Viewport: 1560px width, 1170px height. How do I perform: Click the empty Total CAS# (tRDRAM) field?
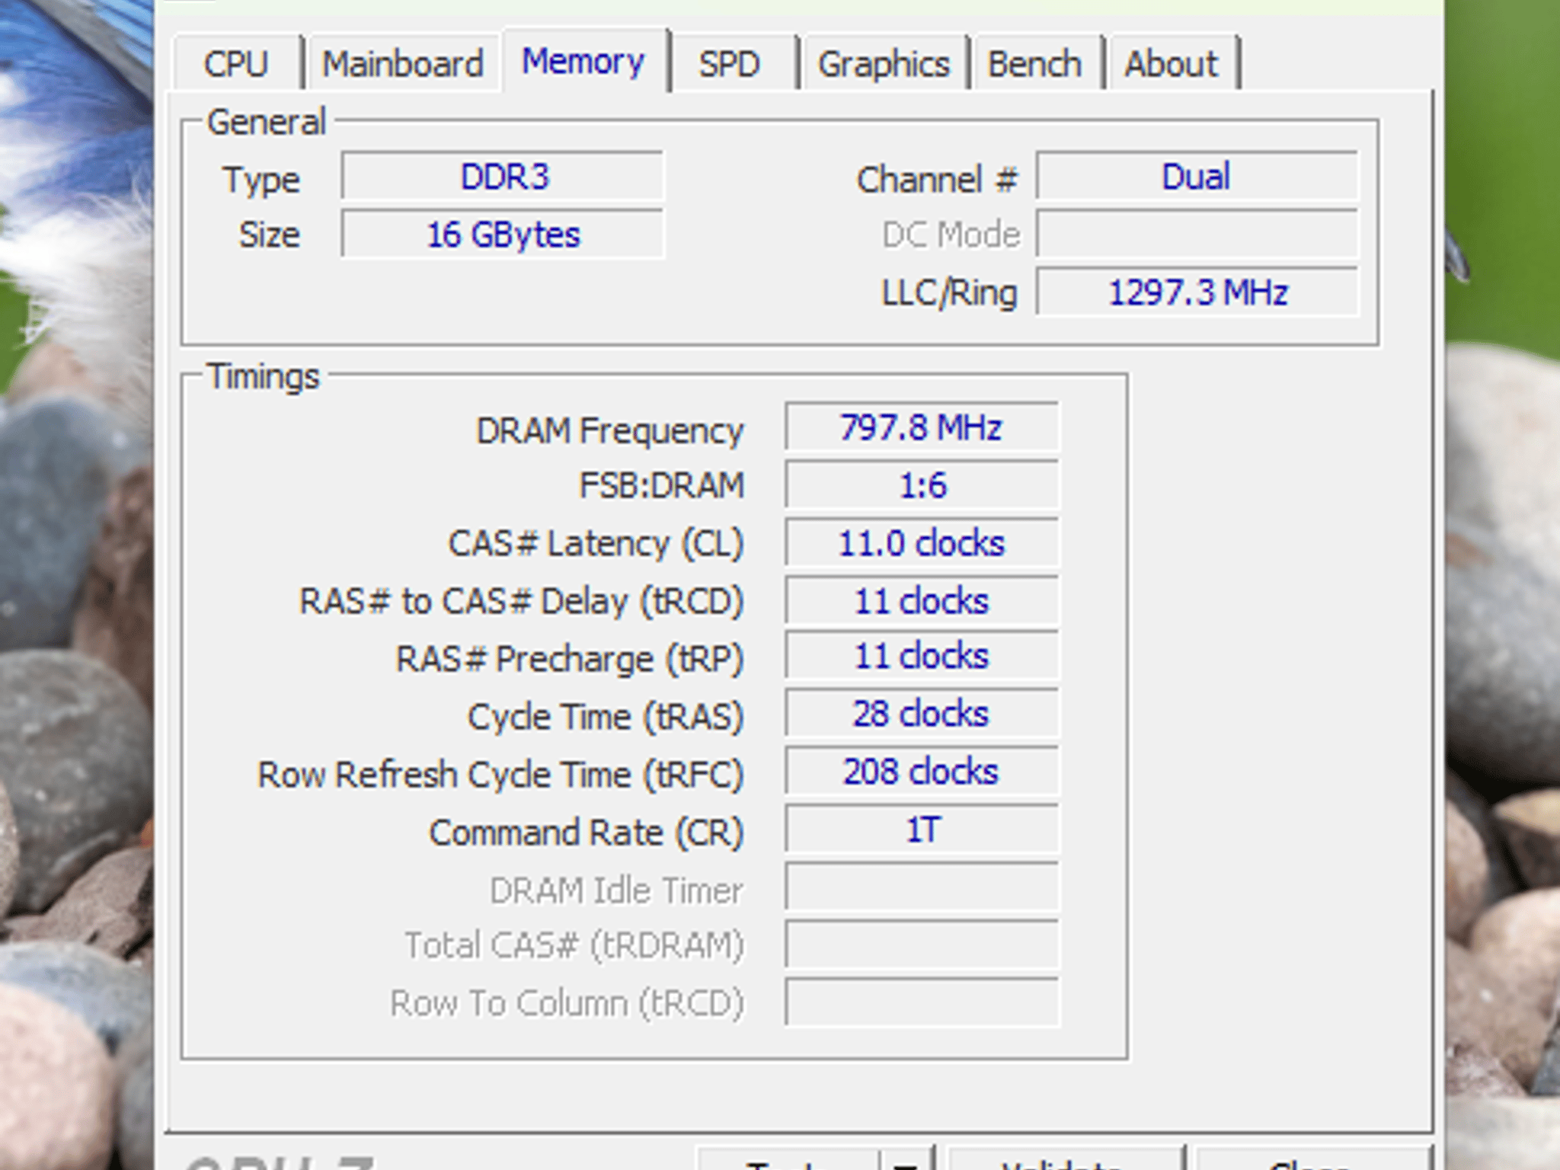(922, 945)
